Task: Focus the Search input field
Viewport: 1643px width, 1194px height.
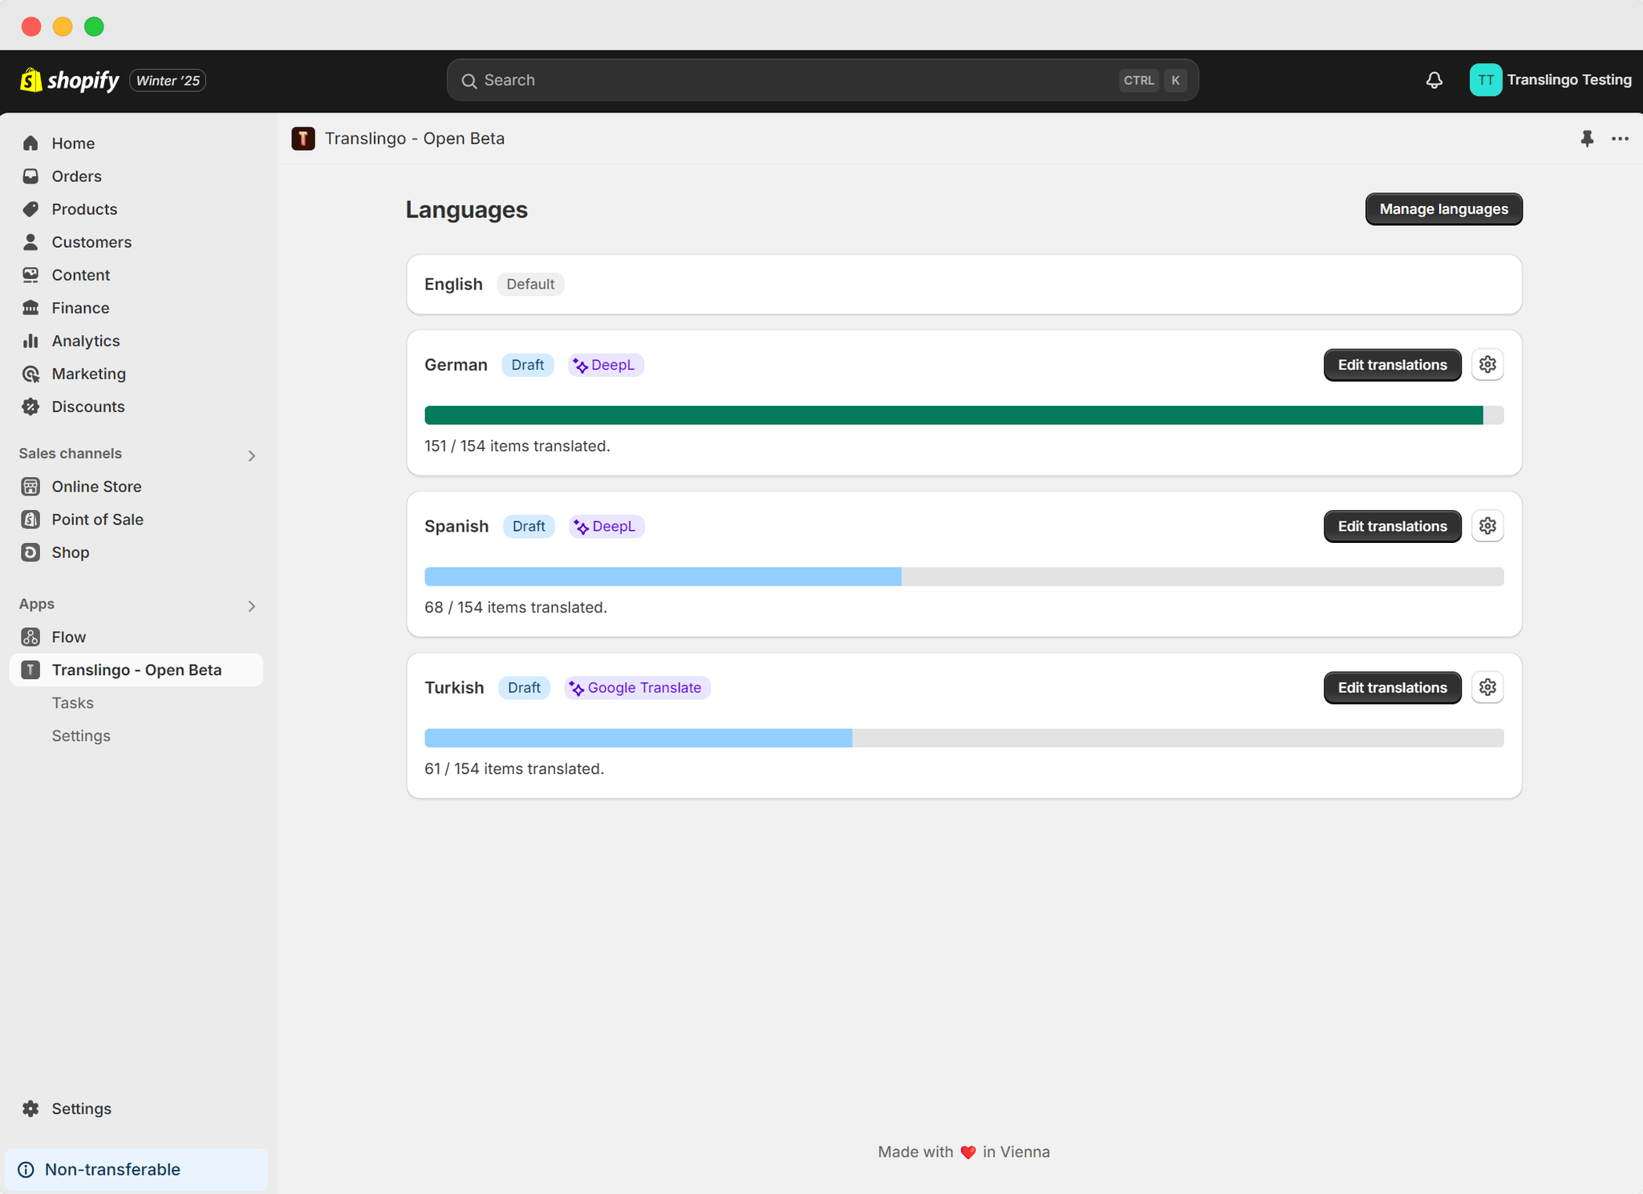Action: 822,80
